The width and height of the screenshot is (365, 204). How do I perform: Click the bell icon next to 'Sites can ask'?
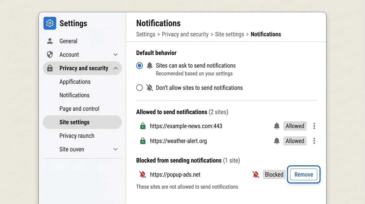click(150, 65)
